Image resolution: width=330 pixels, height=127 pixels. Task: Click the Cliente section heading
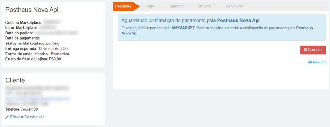click(x=15, y=80)
